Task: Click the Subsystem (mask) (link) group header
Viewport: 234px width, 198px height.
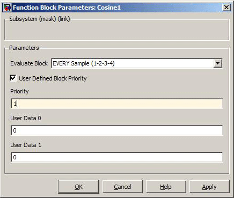Action: [x=40, y=19]
